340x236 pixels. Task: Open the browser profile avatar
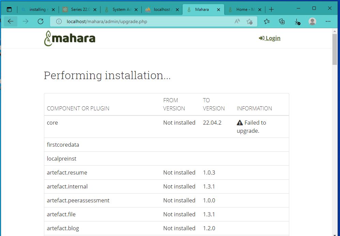tap(312, 21)
